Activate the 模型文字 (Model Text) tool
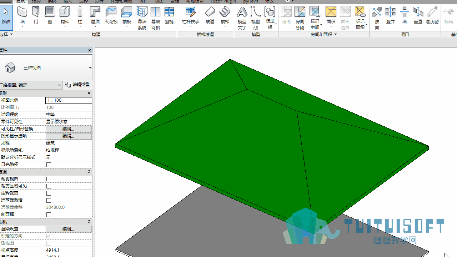 [242, 18]
